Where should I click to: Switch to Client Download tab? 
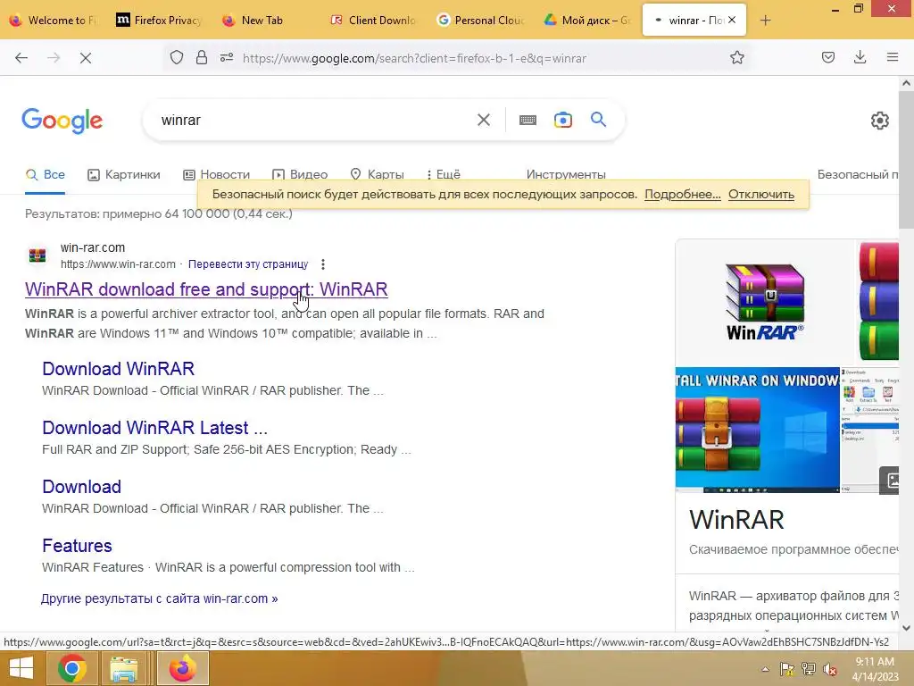click(373, 21)
